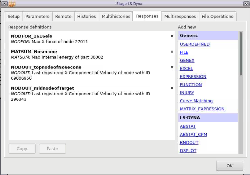
Task: Add a BNDOUT response
Action: click(189, 142)
